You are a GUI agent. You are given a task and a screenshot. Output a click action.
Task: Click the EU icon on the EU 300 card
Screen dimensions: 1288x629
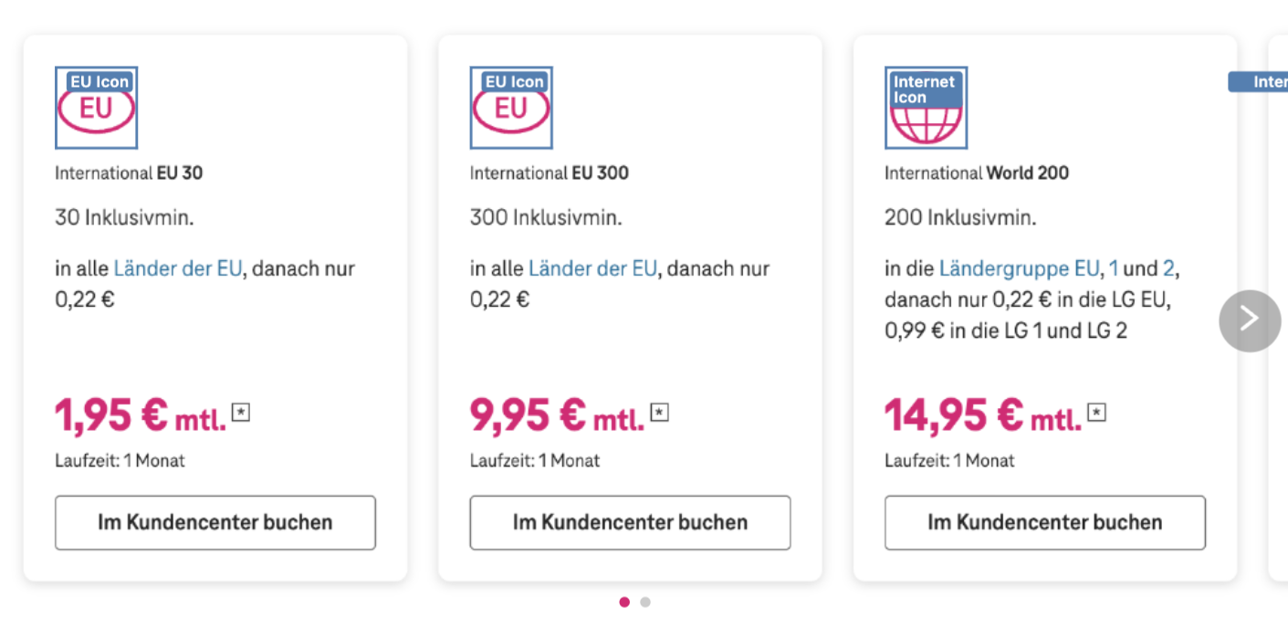point(511,108)
